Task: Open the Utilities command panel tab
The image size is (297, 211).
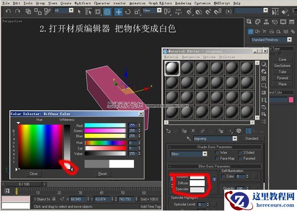Action: (x=292, y=22)
